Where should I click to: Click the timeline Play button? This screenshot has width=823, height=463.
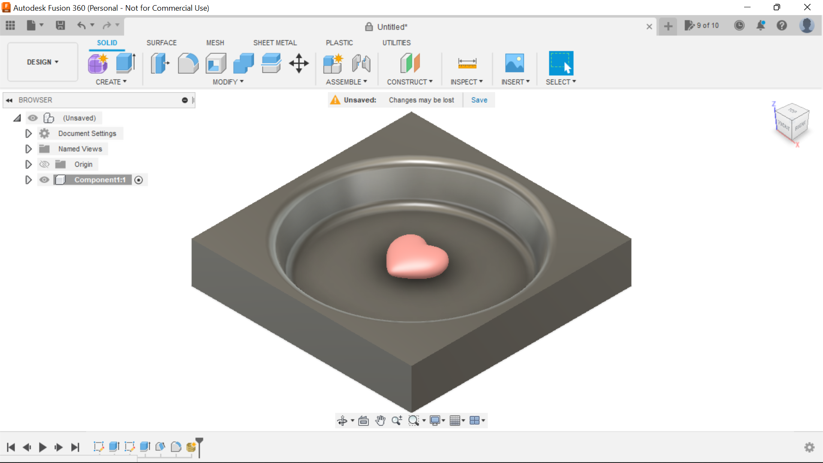point(42,447)
